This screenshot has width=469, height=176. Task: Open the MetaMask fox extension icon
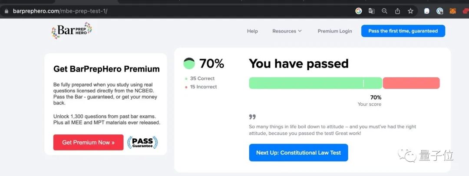coord(452,11)
